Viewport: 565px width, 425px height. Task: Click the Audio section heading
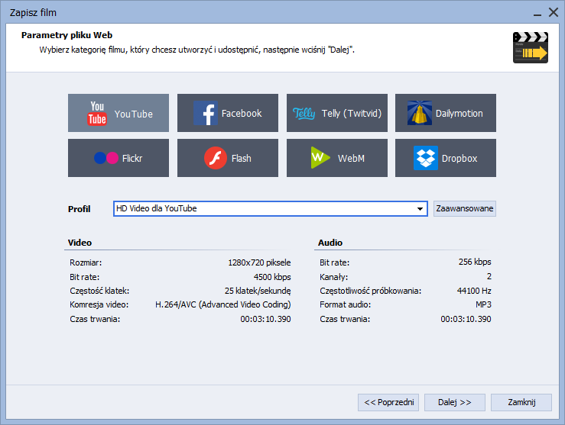(330, 243)
